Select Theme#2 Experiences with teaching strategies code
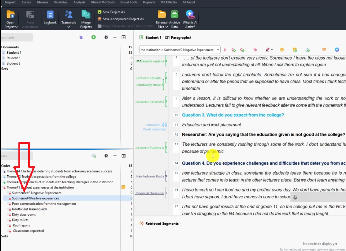 point(60,182)
